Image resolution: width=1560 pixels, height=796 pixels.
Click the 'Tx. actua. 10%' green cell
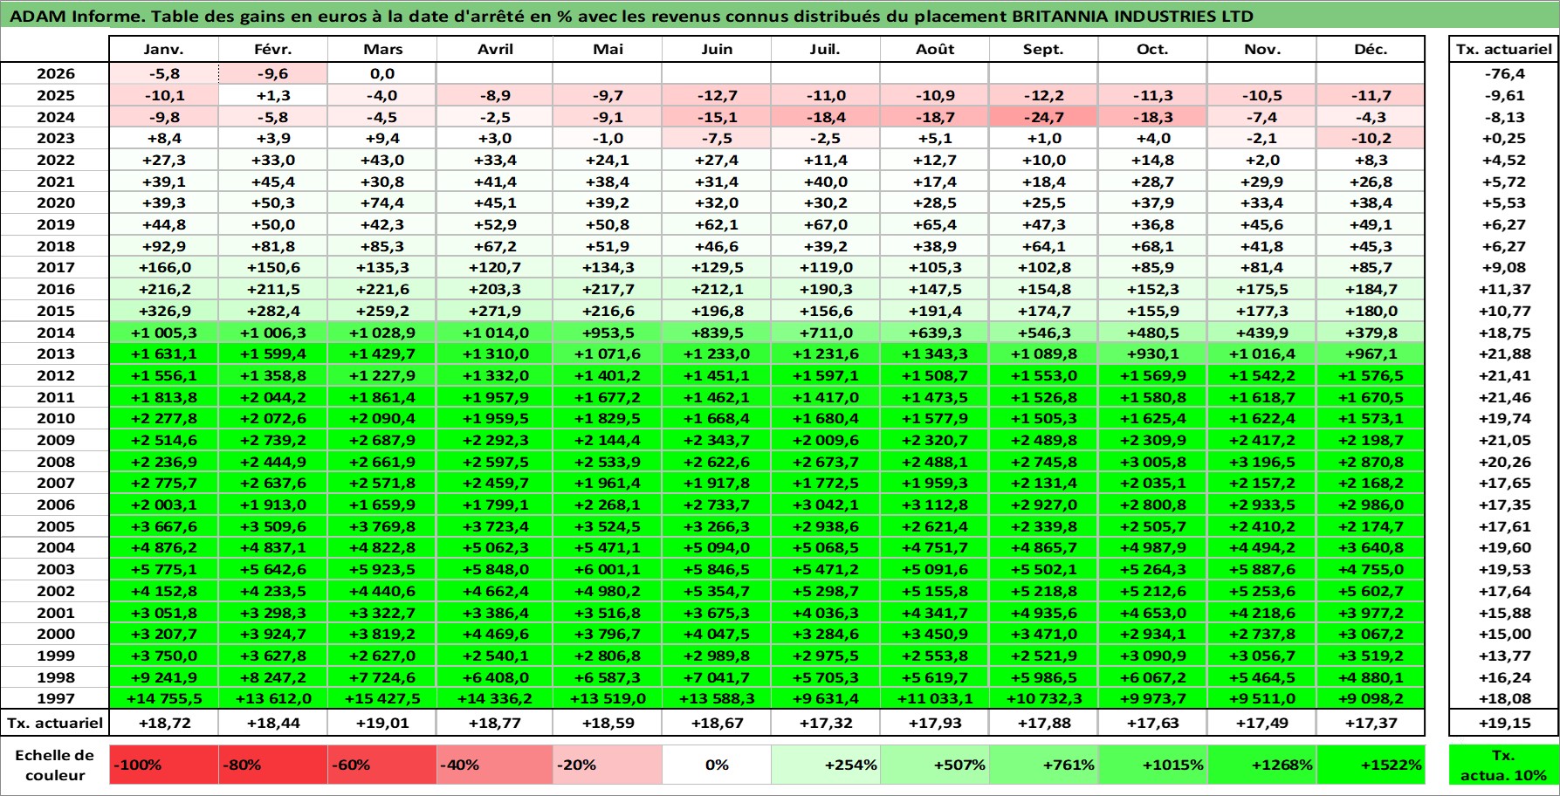1503,765
